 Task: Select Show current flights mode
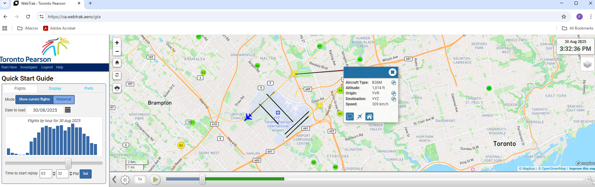[x=34, y=99]
